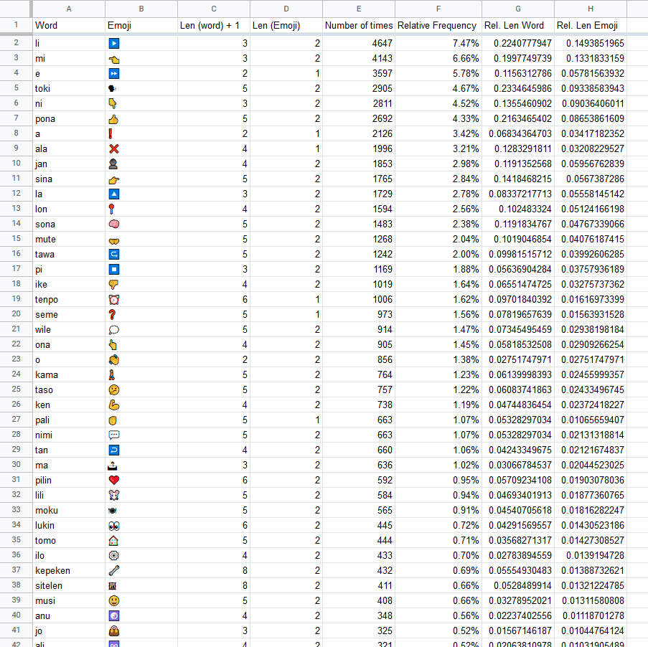Click the handbag emoji beside jo

tap(113, 631)
